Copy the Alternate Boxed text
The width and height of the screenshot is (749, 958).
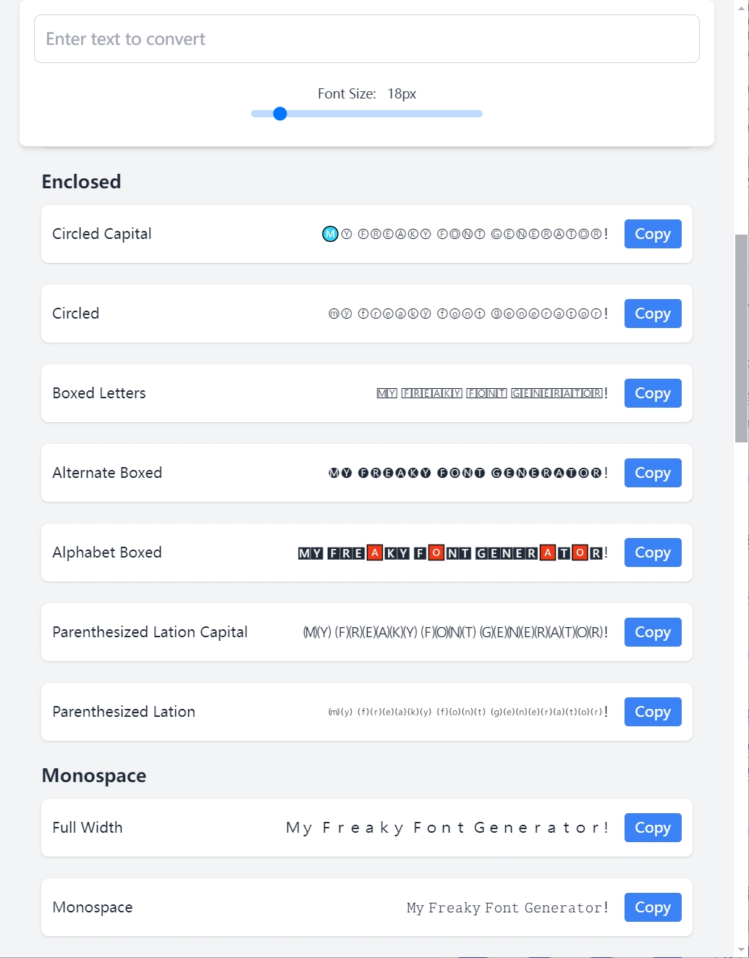click(x=652, y=473)
